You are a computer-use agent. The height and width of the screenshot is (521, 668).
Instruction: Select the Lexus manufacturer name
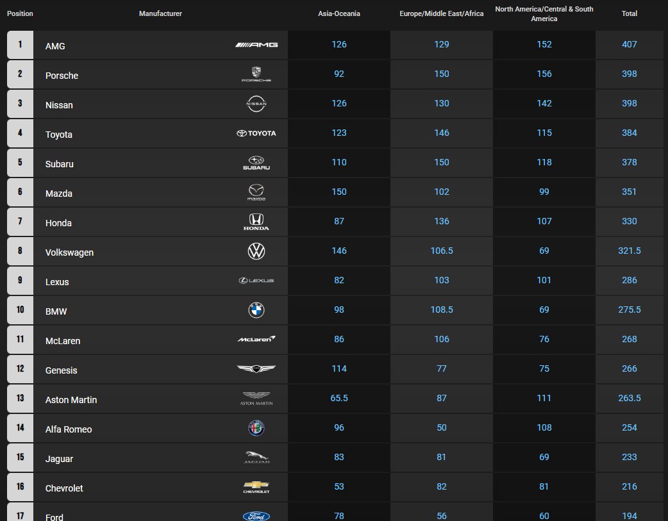(x=57, y=281)
